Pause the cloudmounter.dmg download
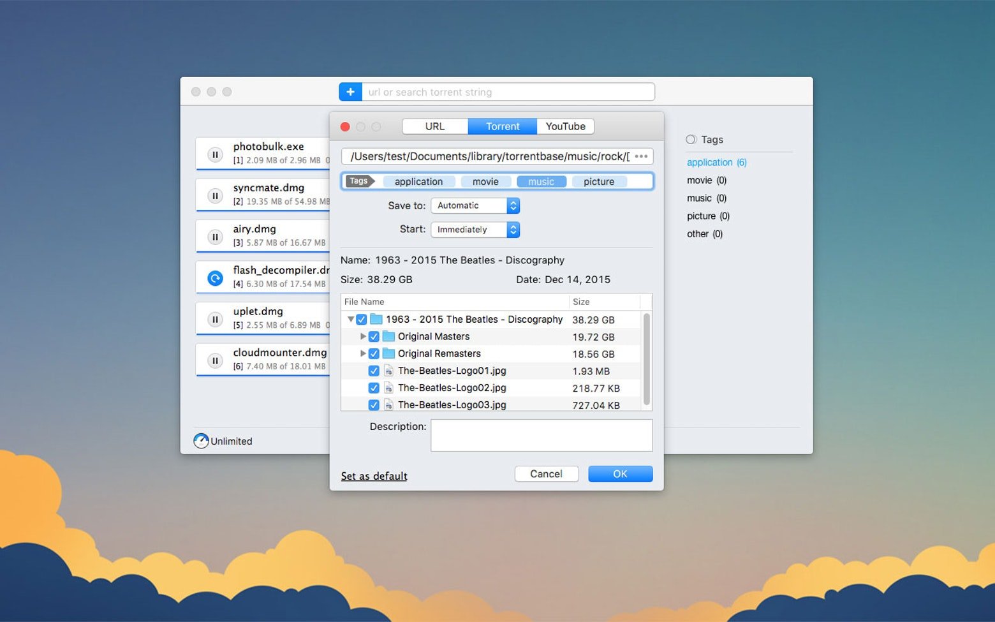The width and height of the screenshot is (995, 622). tap(216, 360)
